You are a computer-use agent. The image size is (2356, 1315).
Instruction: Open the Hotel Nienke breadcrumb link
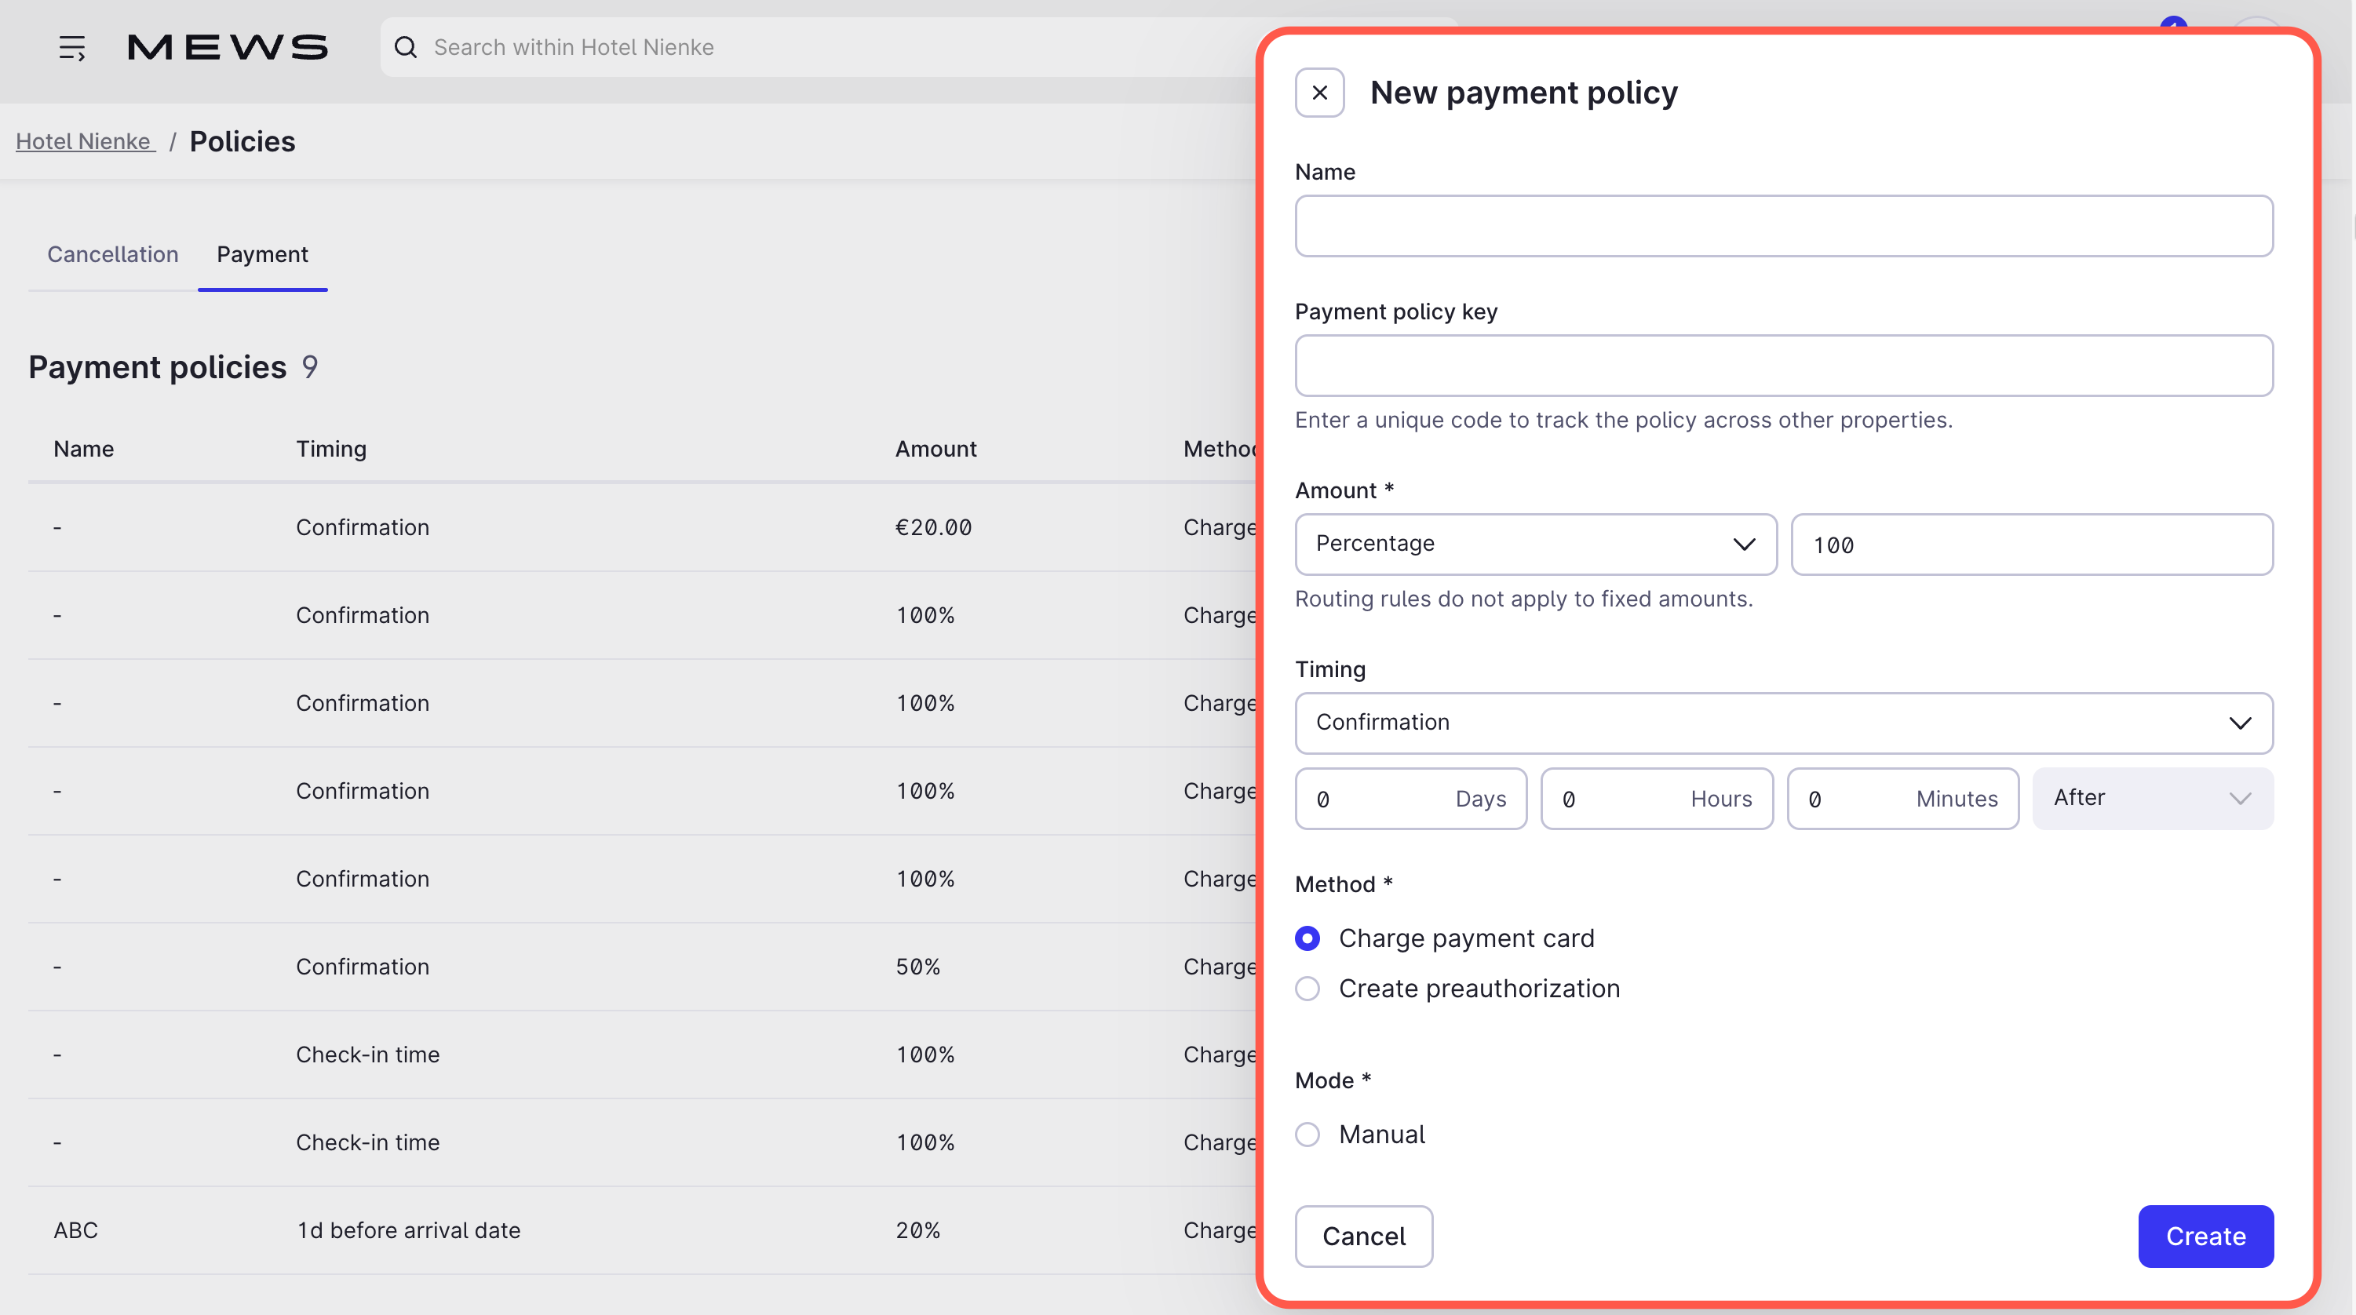click(84, 140)
